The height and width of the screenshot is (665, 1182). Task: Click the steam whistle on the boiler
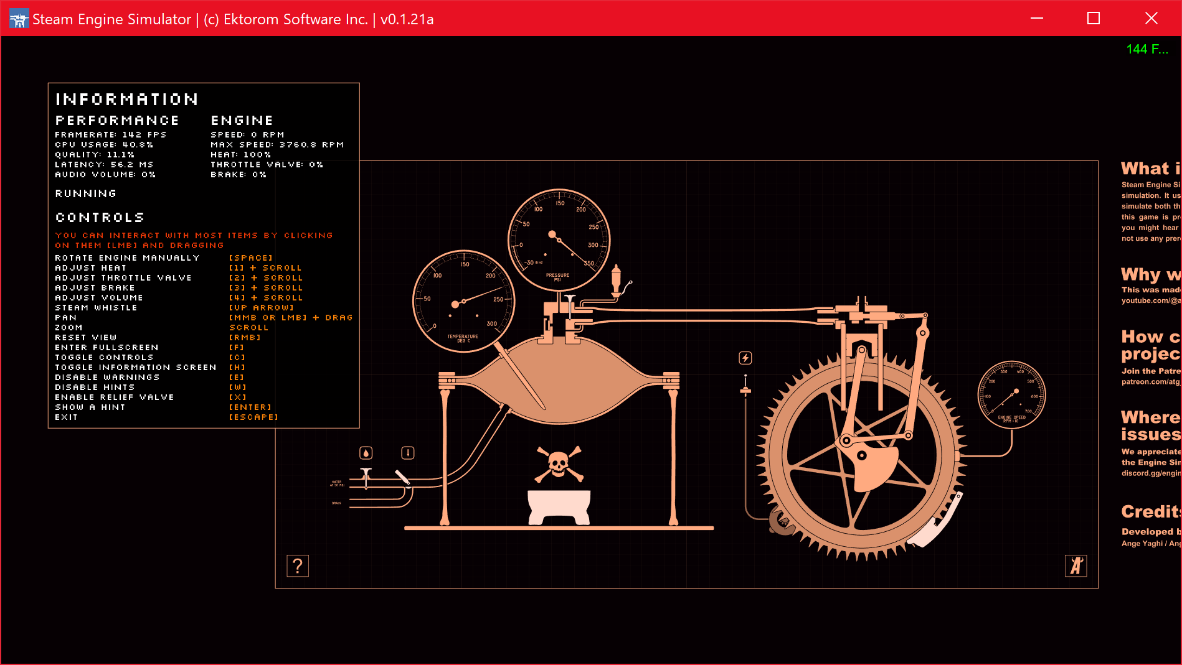(617, 280)
